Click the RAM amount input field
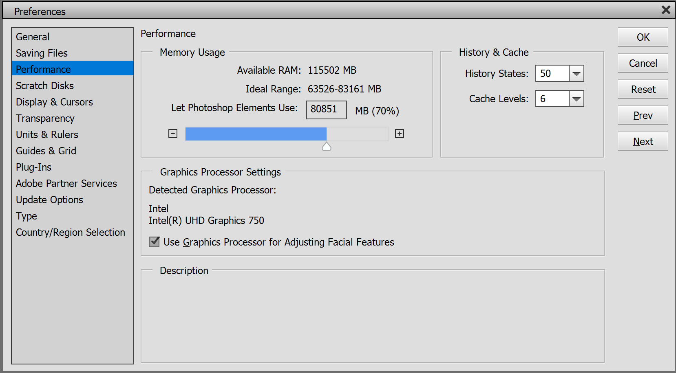 tap(326, 110)
